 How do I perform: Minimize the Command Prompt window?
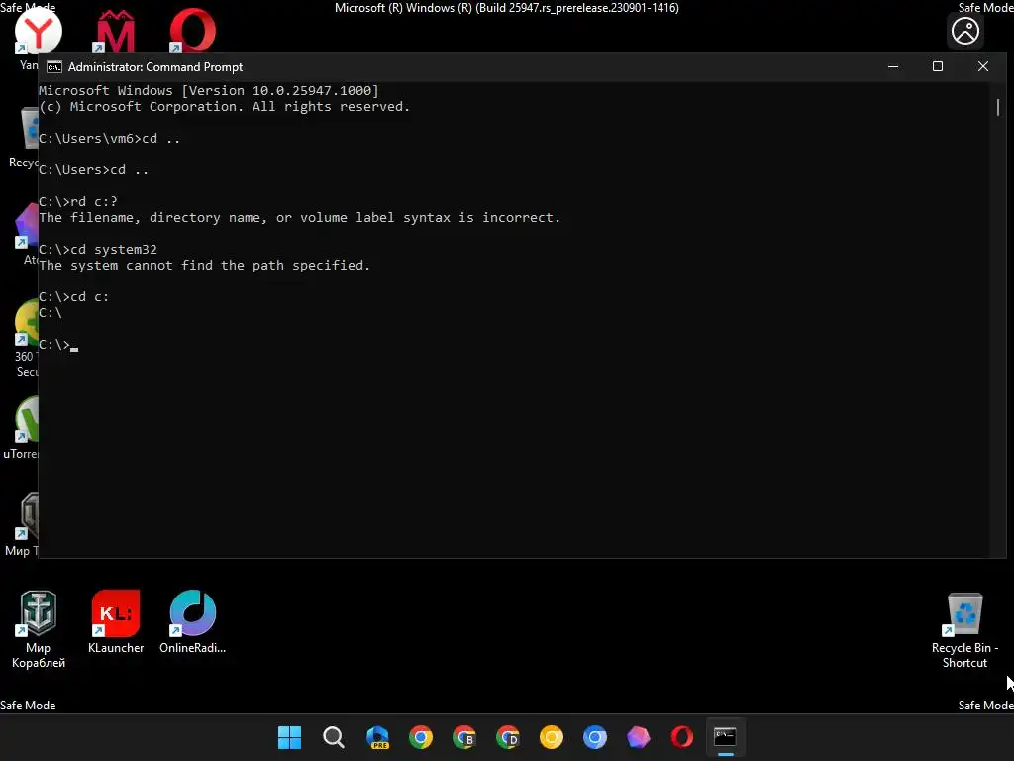893,66
